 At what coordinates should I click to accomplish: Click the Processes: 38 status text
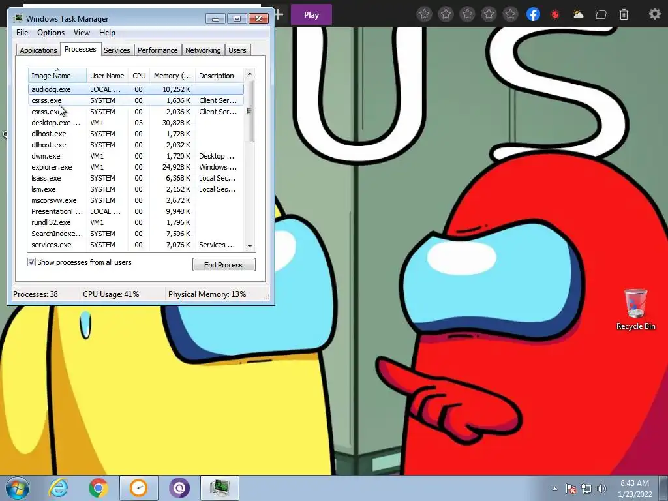(35, 294)
